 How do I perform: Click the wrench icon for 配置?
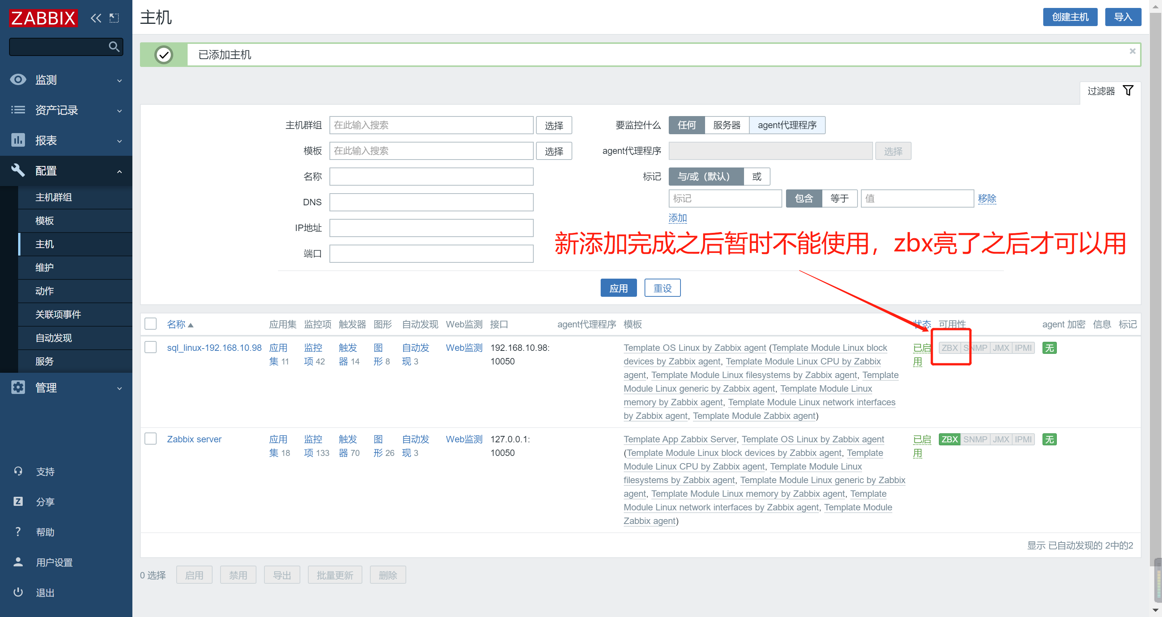point(18,171)
